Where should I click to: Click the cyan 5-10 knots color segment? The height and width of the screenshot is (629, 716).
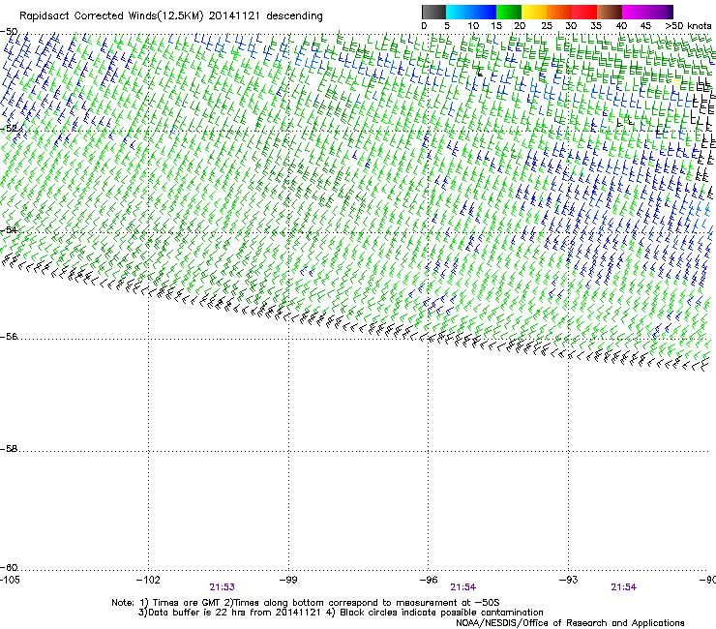point(459,12)
